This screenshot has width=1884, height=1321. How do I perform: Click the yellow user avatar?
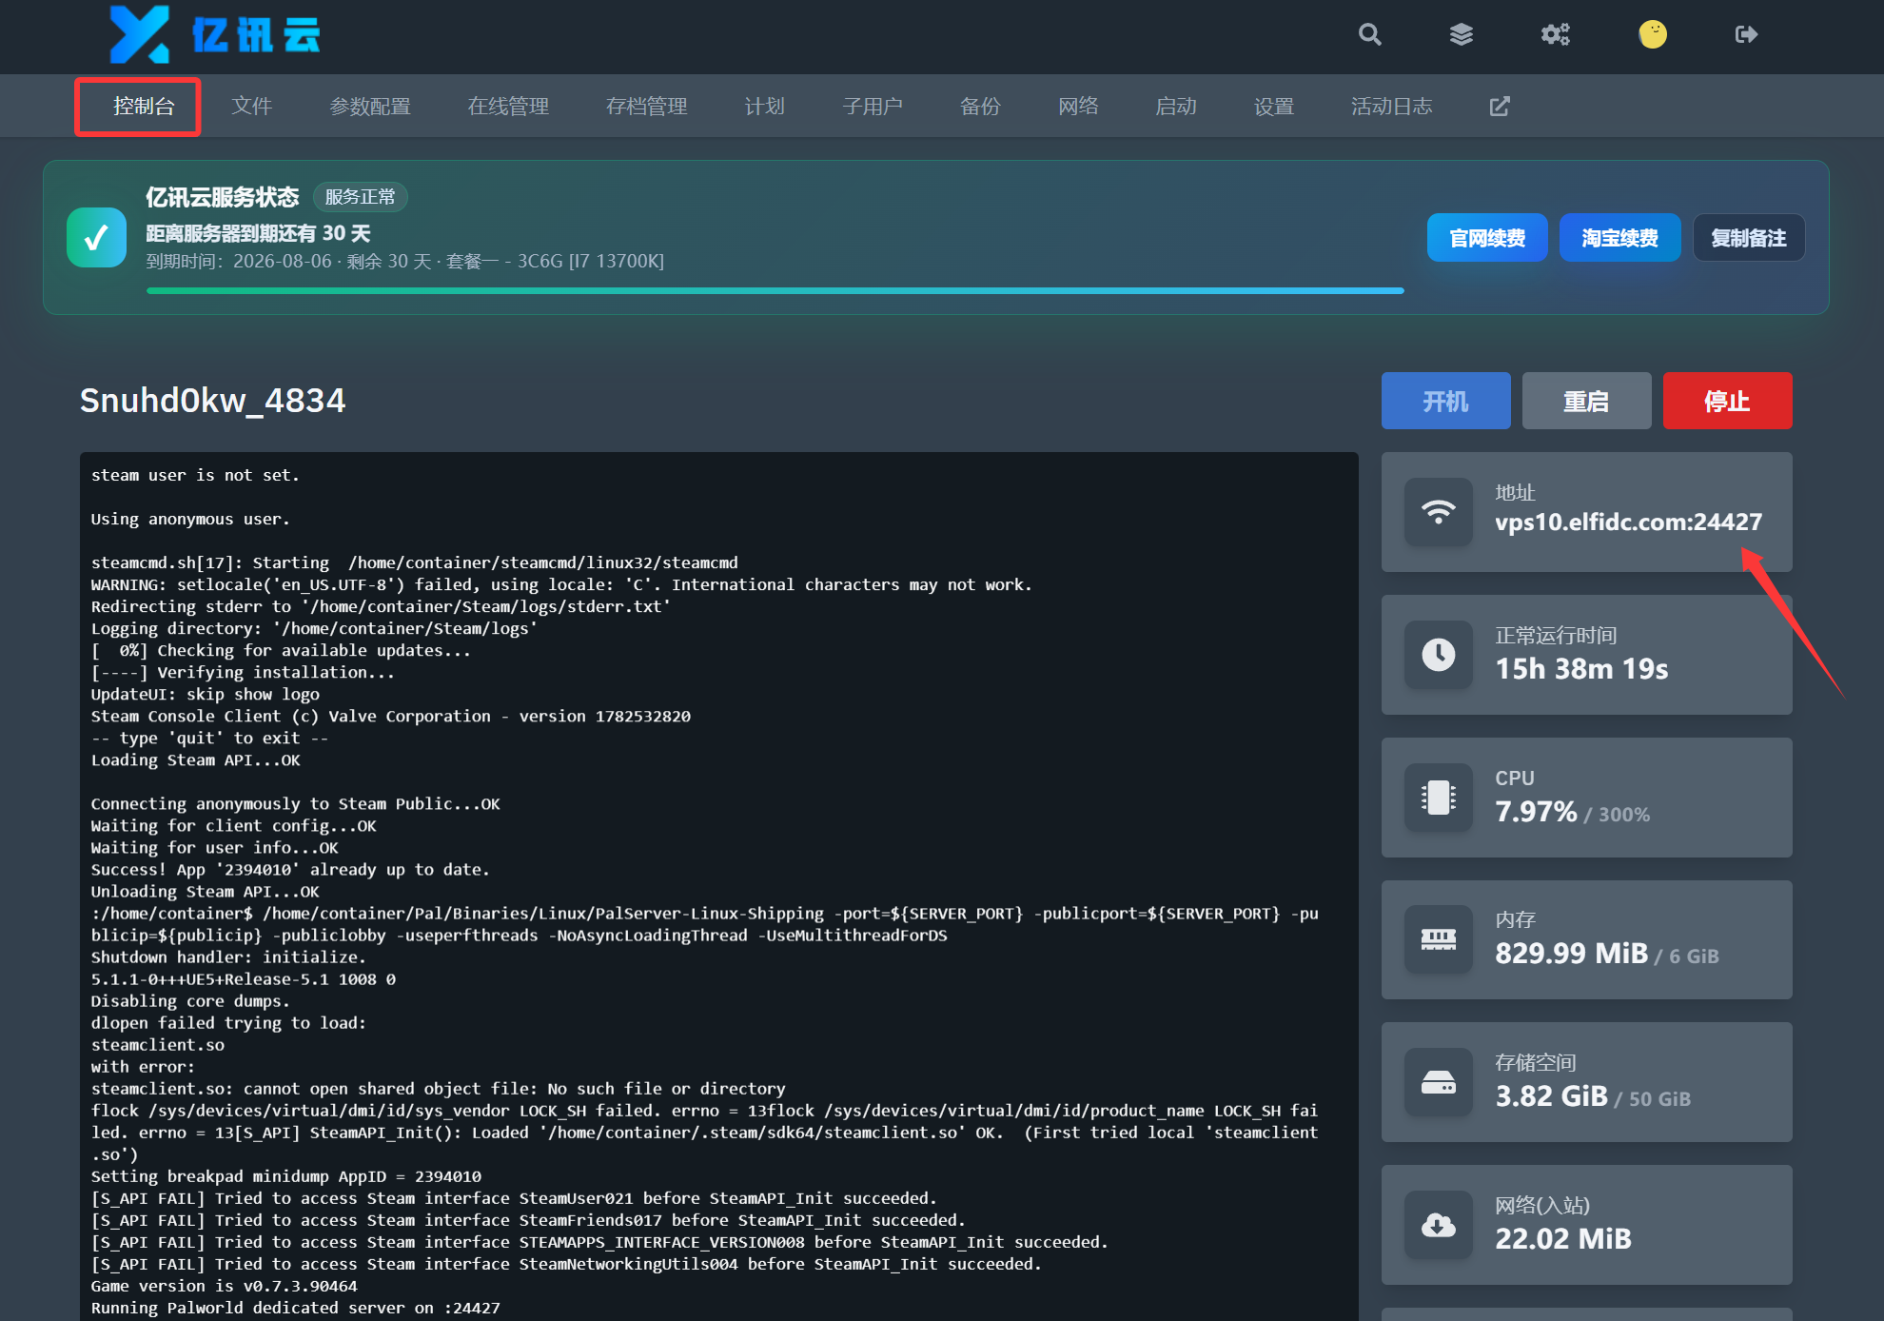(x=1653, y=34)
